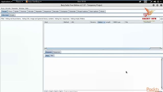This screenshot has height=92, width=163.
Task: Open the Intruder menu in menu bar
Action: pos(8,8)
